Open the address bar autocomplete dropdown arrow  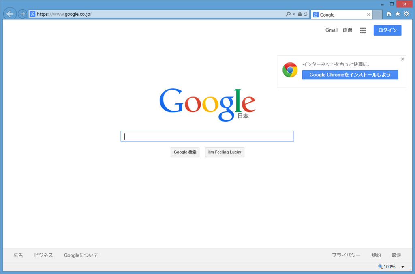click(x=294, y=14)
